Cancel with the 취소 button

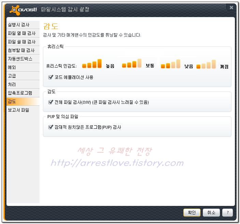click(x=211, y=212)
